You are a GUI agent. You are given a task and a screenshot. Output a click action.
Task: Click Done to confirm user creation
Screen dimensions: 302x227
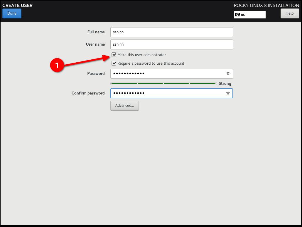[12, 13]
